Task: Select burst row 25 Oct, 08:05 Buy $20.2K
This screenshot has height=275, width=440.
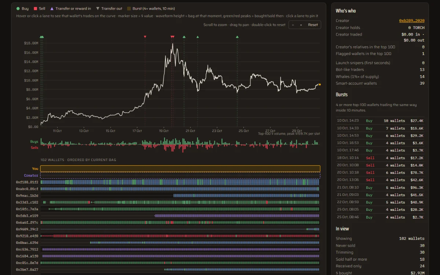Action: pos(380,210)
